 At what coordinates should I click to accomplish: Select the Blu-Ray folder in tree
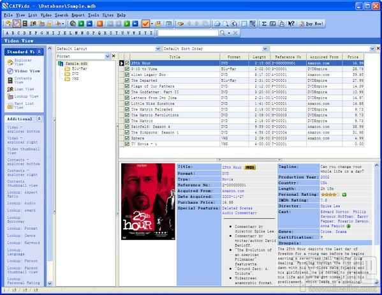76,69
